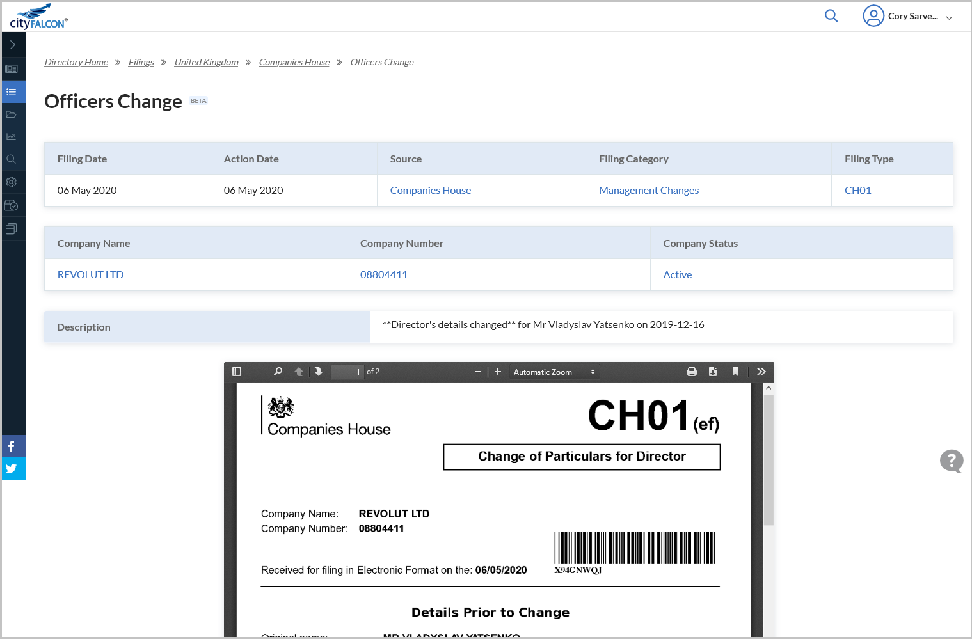Click the director's details changed description text
972x639 pixels.
coord(543,325)
